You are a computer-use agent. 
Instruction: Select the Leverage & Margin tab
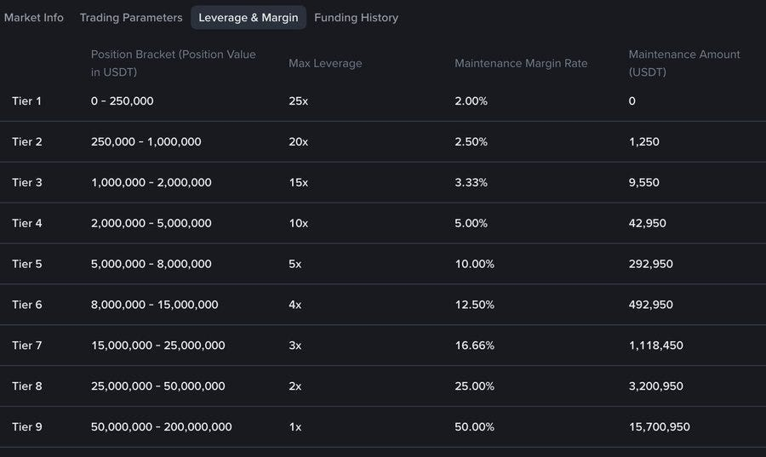[249, 18]
